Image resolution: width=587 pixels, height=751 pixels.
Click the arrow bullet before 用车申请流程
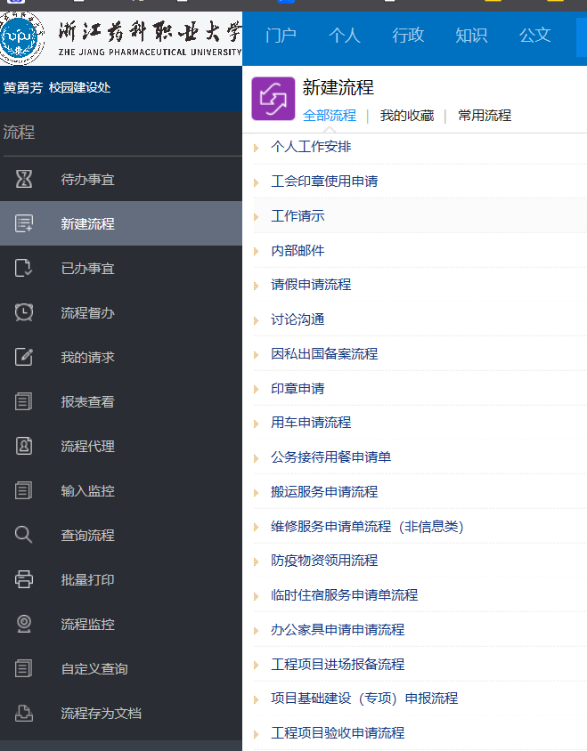tap(257, 424)
